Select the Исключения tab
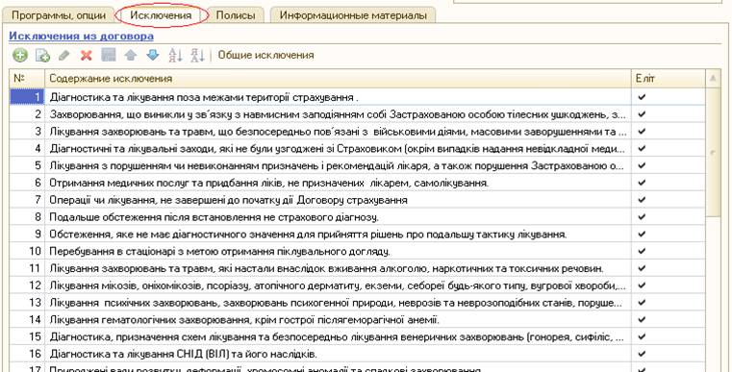This screenshot has width=732, height=372. (x=161, y=15)
